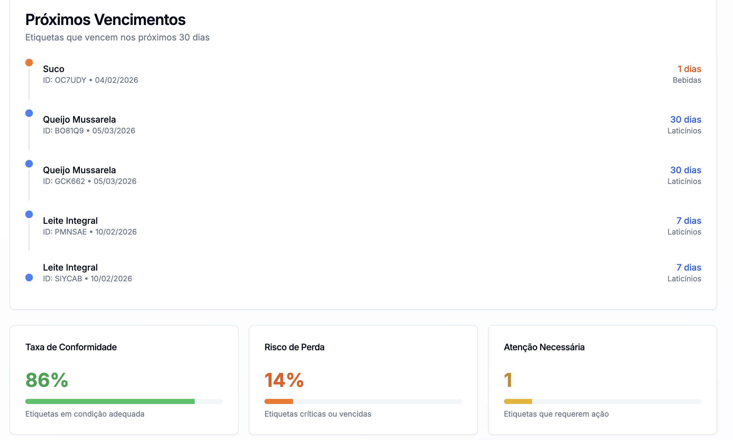
Task: Click the yellow Atenção Necessária progress bar
Action: (518, 401)
